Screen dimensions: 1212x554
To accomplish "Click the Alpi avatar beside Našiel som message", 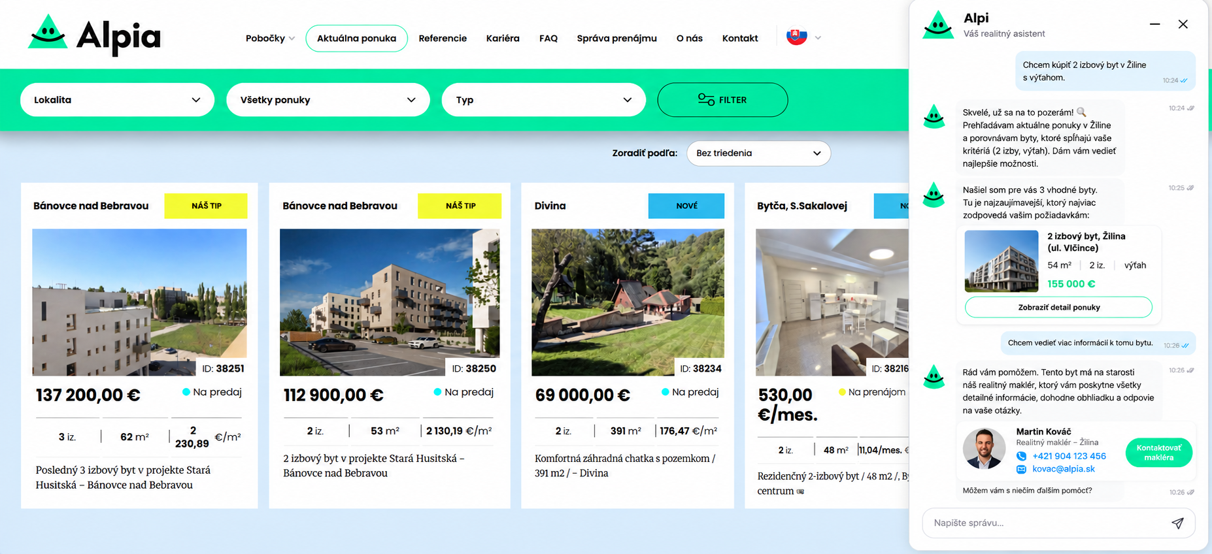I will point(934,195).
